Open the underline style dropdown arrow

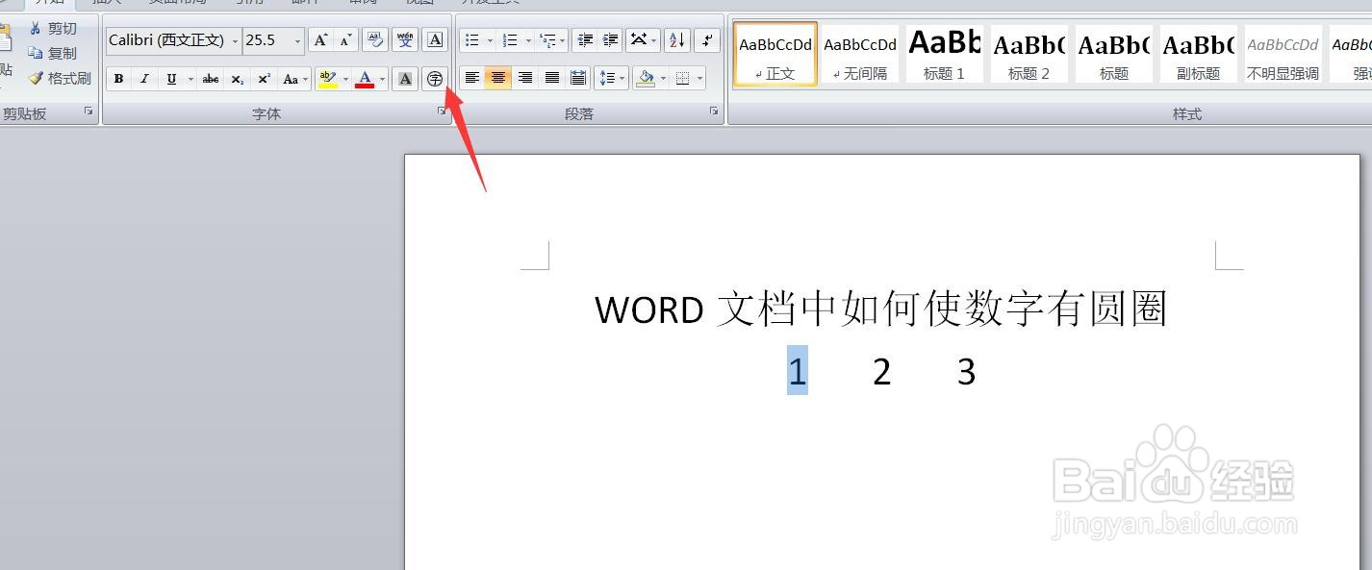tap(191, 79)
